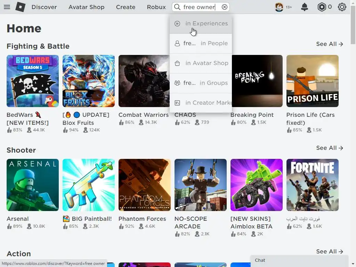Click the CHAOS game title
The width and height of the screenshot is (356, 267).
(185, 115)
